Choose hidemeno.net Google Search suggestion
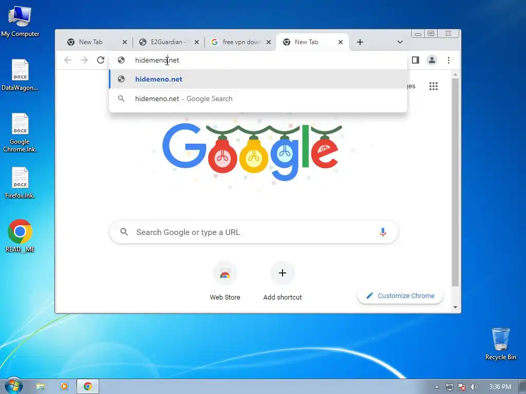Screen dimensions: 526x394 [x=258, y=99]
